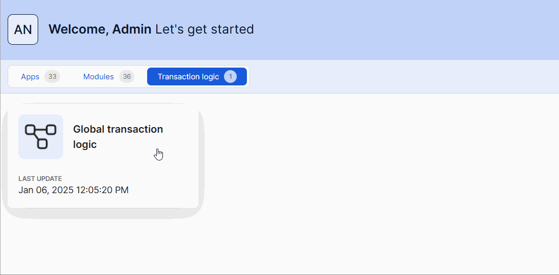Image resolution: width=559 pixels, height=275 pixels.
Task: Click the initials AN in the avatar box
Action: point(23,29)
